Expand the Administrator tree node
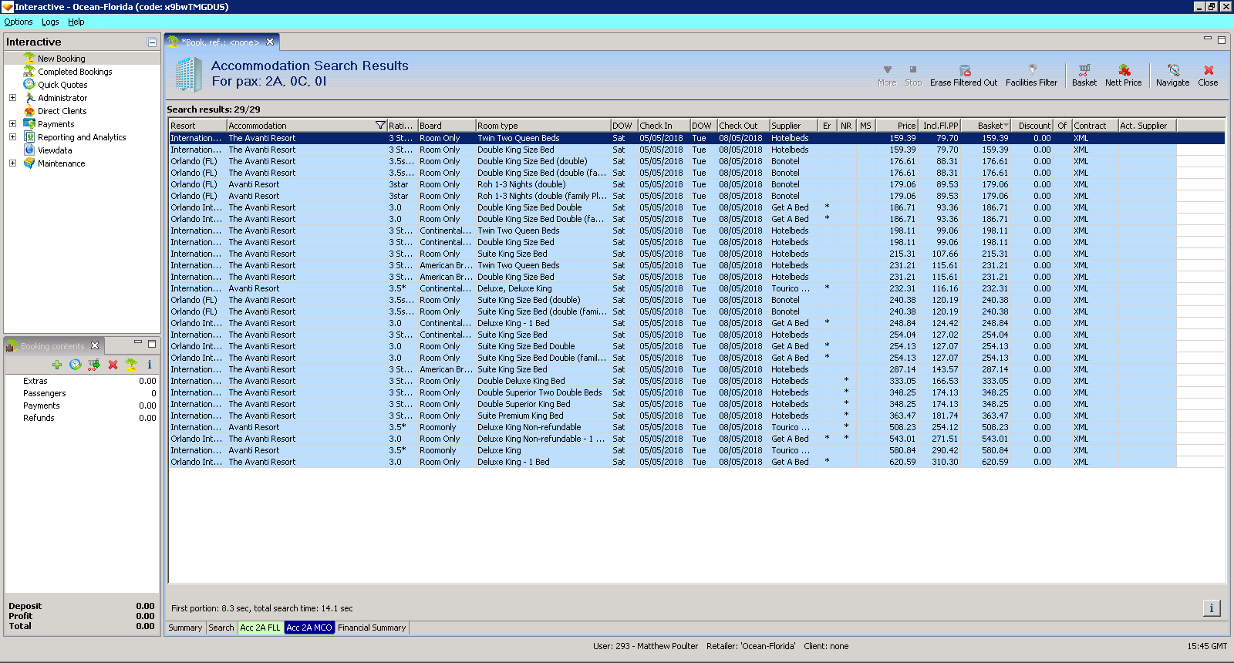Screen dimensions: 1234x663 coord(12,98)
